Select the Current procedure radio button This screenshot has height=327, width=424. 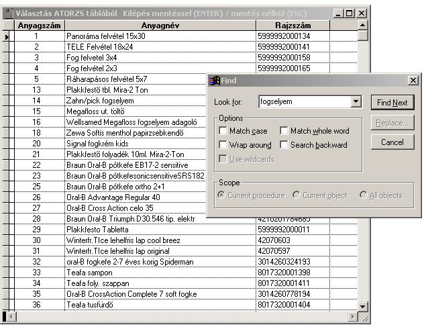click(221, 195)
